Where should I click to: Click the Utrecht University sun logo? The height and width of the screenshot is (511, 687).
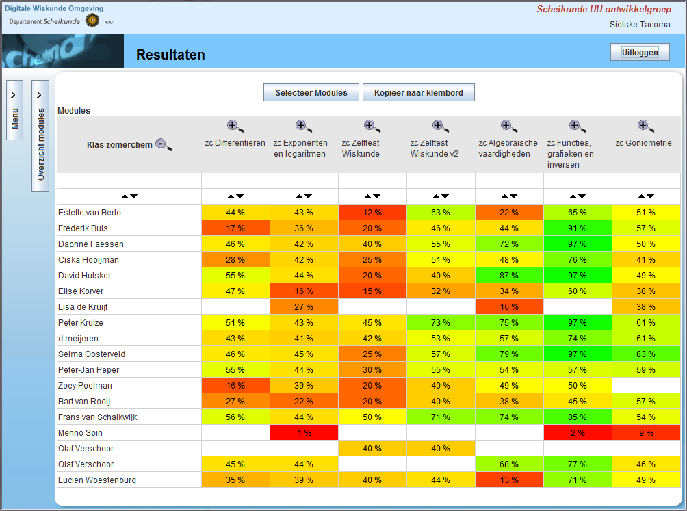[92, 21]
